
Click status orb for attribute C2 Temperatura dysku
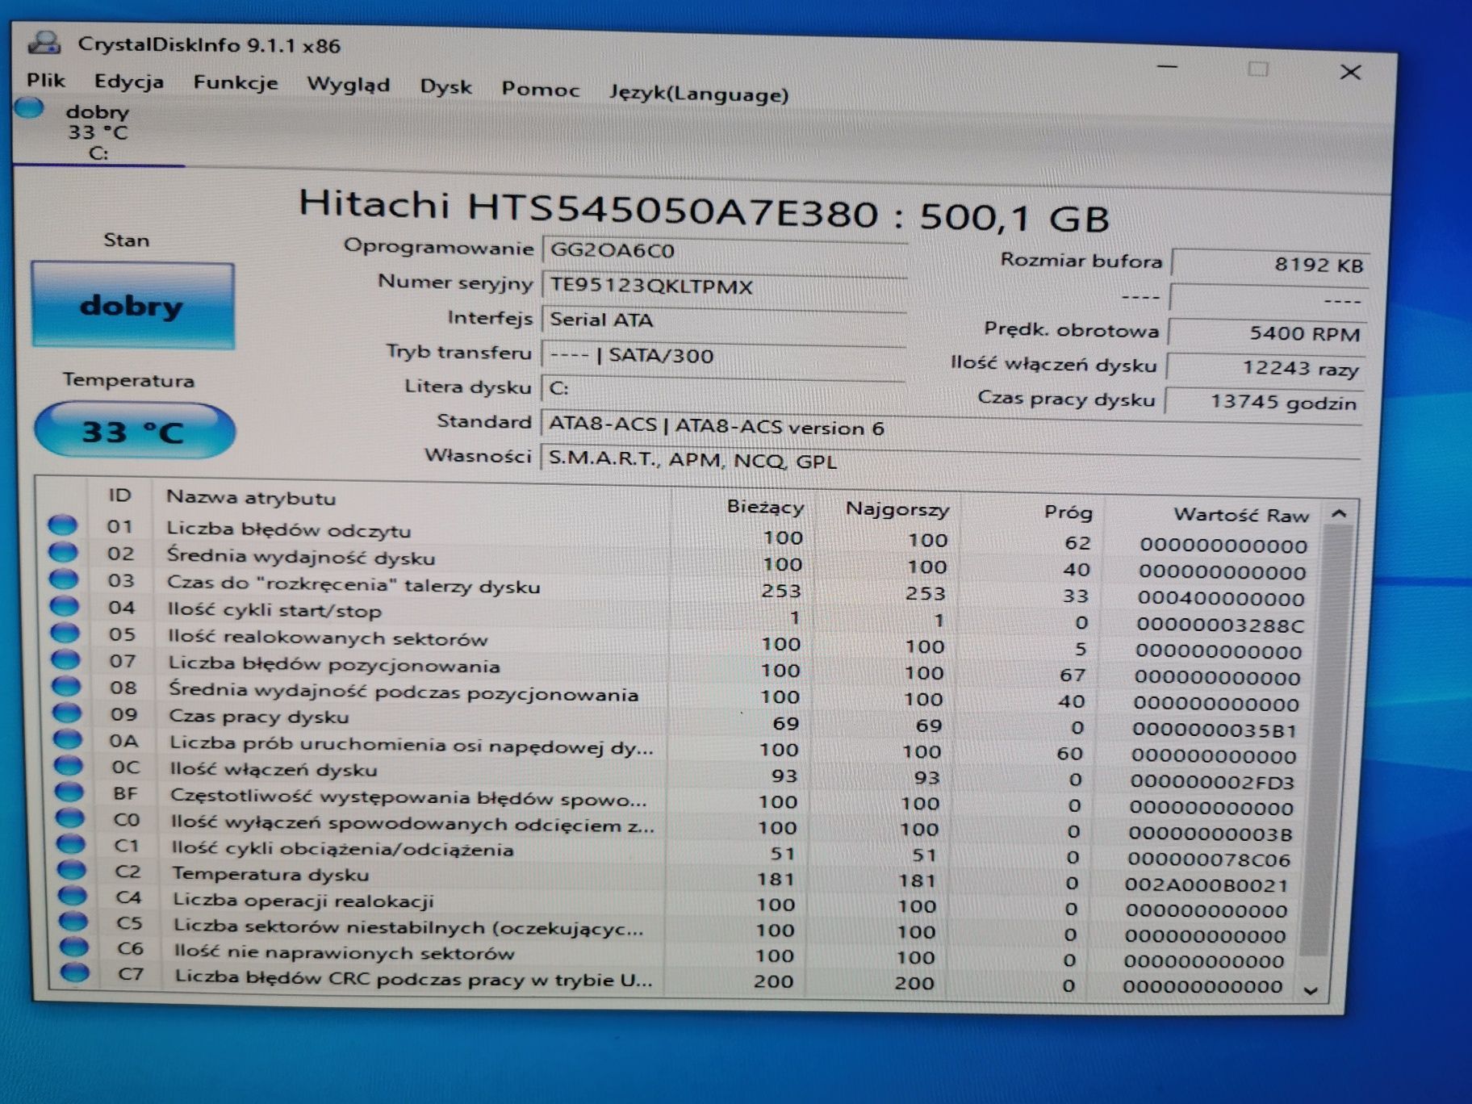[72, 869]
